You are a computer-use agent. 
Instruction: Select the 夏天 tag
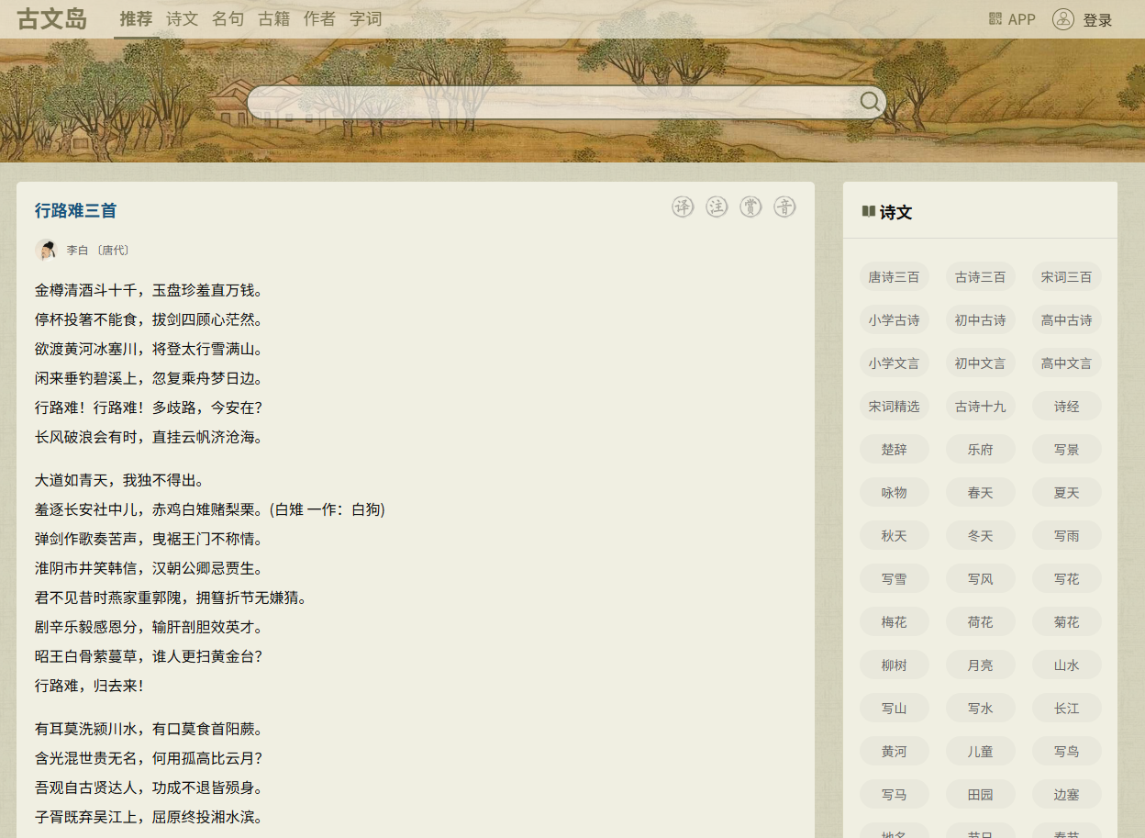click(x=1067, y=493)
